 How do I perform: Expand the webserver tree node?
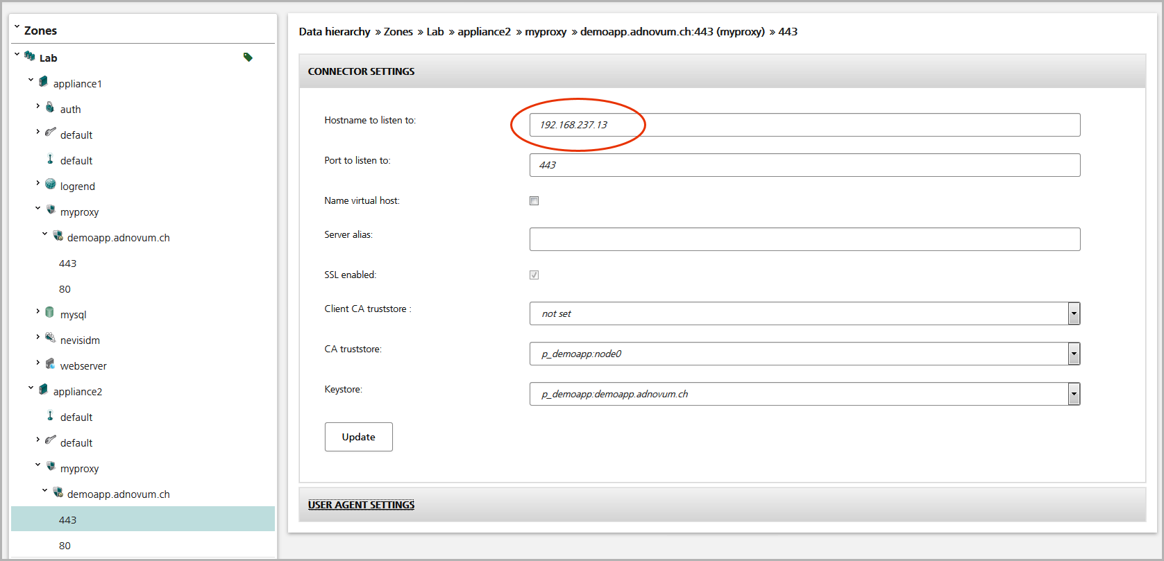pos(37,362)
